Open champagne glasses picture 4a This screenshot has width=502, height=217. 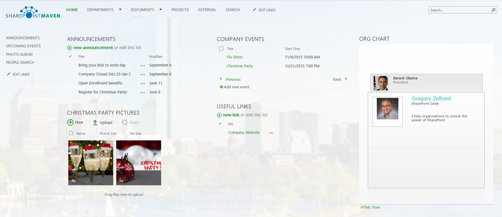pyautogui.click(x=91, y=163)
